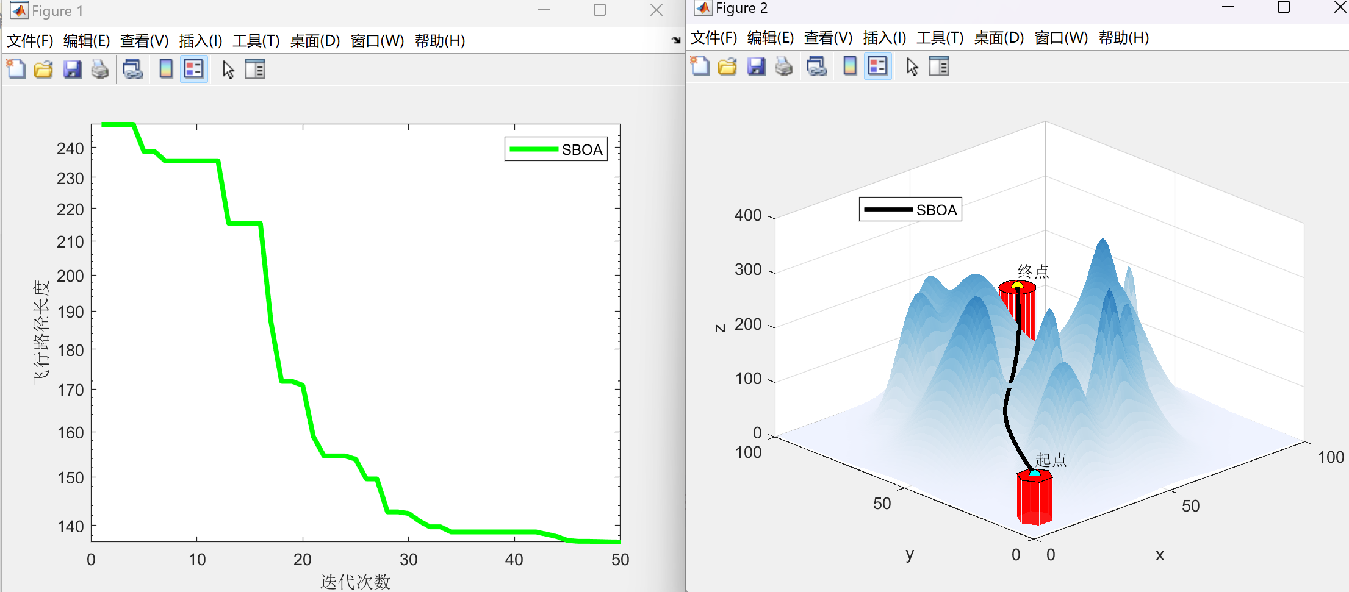Show Plot Tools in Figure 1
Viewport: 1349px width, 592px height.
point(254,69)
